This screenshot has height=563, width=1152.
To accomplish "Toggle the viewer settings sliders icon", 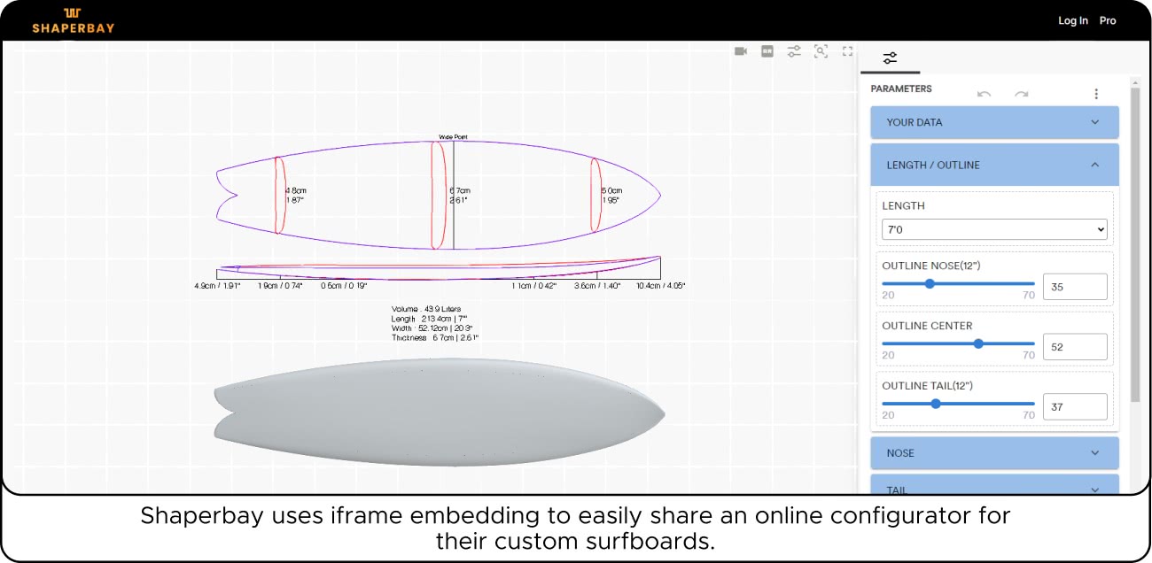I will click(794, 51).
